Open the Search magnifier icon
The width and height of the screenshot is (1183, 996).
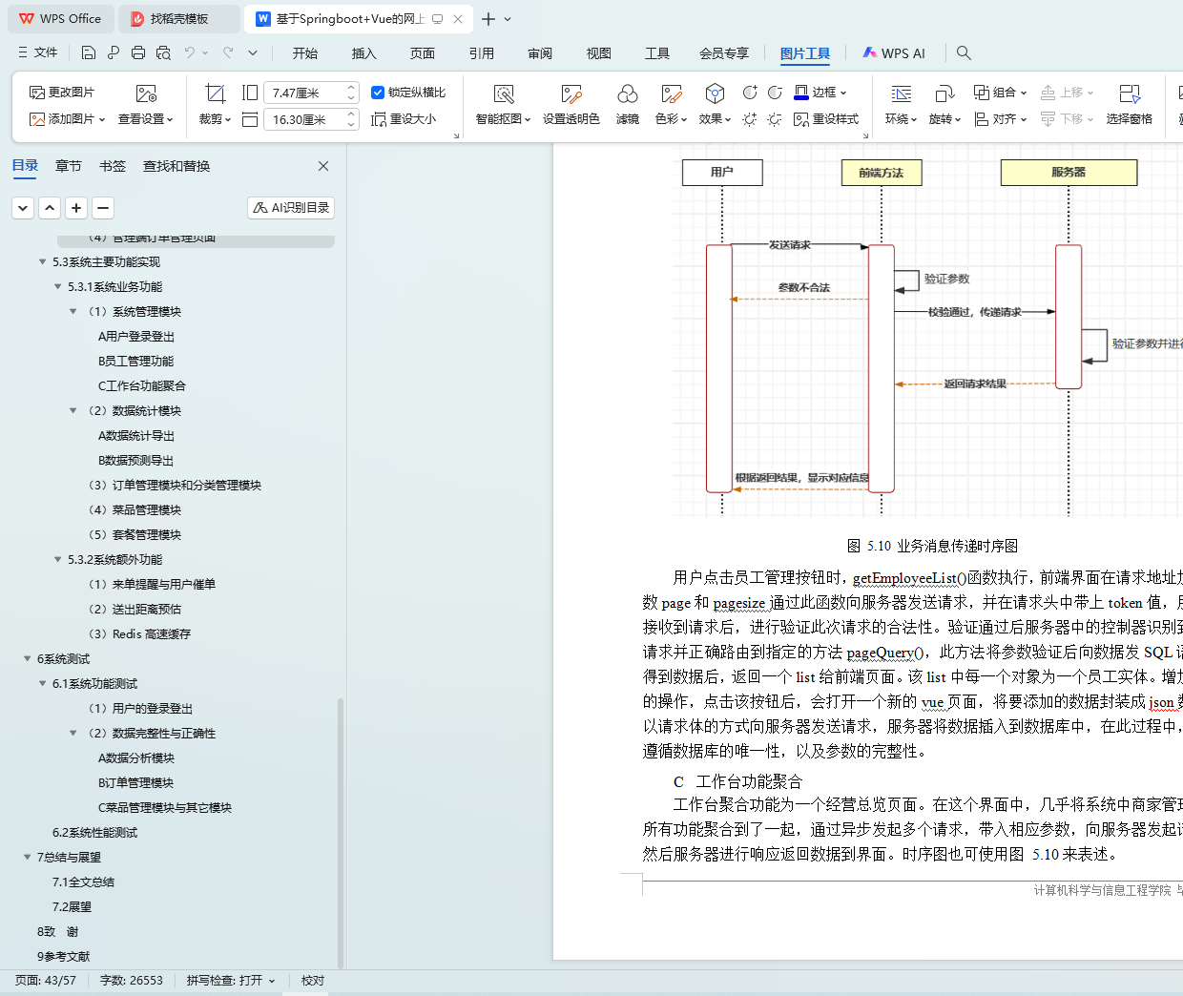pos(964,52)
